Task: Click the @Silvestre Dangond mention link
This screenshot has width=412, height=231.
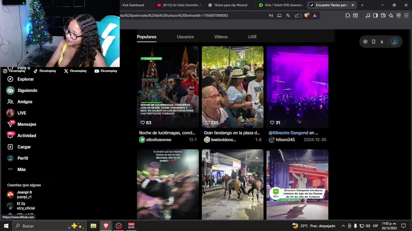Action: click(x=288, y=133)
